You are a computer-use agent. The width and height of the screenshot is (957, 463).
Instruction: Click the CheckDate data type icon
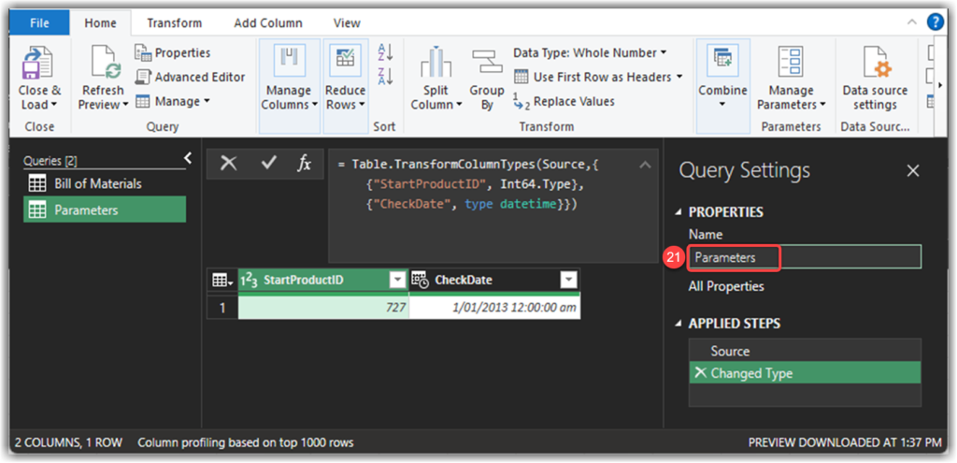[420, 280]
